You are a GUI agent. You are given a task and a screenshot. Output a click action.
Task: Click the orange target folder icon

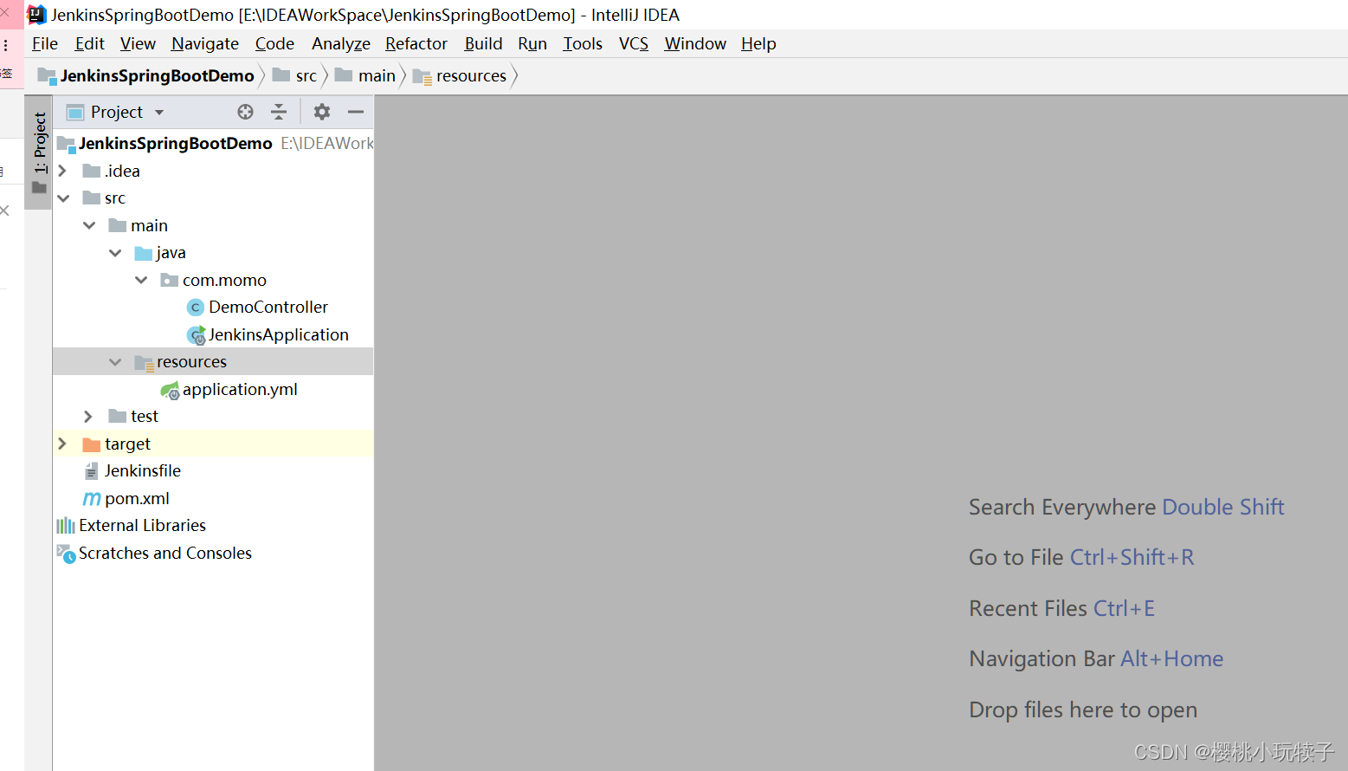[92, 444]
